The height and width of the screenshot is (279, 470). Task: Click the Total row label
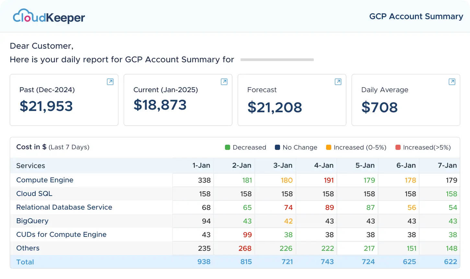[x=25, y=262]
